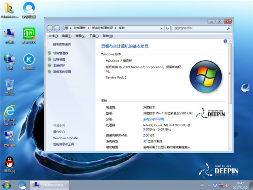Open Windows Update link
Viewport: 253px width, 190px height.
66,138
